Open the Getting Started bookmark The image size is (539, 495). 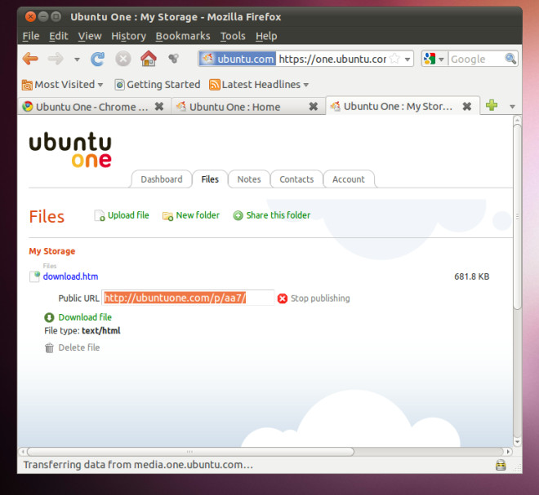[158, 85]
